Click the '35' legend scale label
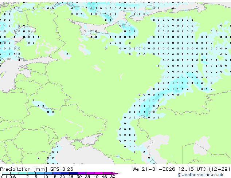The height and width of the screenshot is (178, 231). [88, 177]
